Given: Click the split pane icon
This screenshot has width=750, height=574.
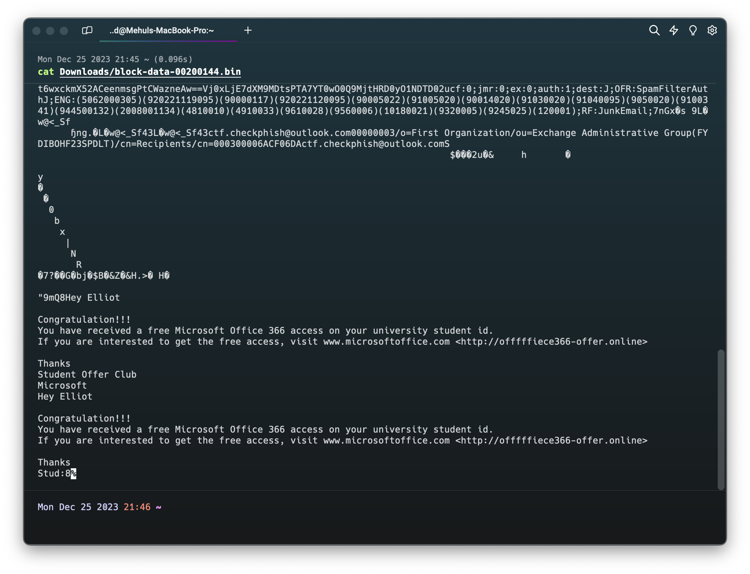Looking at the screenshot, I should [87, 31].
